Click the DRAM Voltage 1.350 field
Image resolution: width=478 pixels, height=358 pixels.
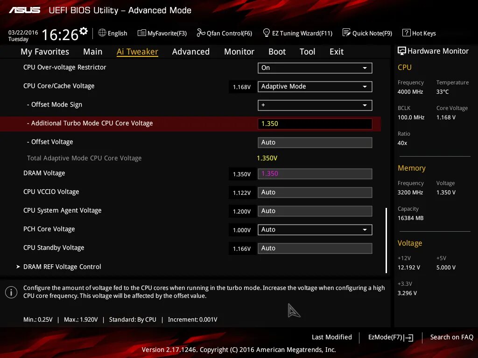point(315,173)
